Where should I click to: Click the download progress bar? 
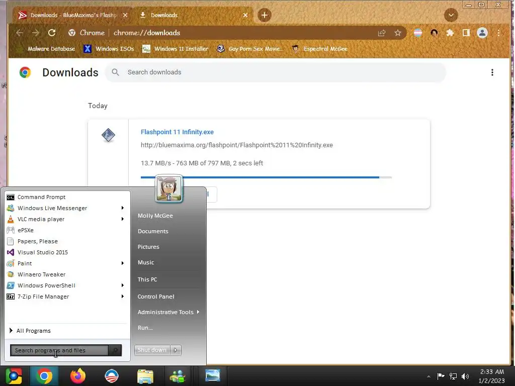[x=266, y=177]
